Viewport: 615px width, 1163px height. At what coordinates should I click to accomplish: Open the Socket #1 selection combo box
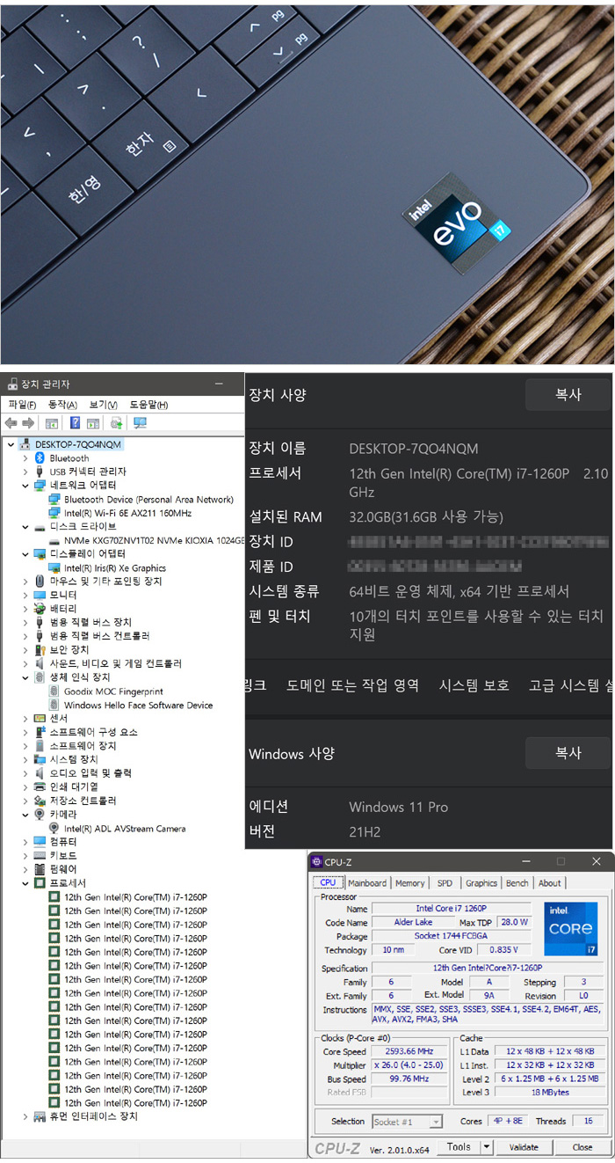[x=408, y=1122]
